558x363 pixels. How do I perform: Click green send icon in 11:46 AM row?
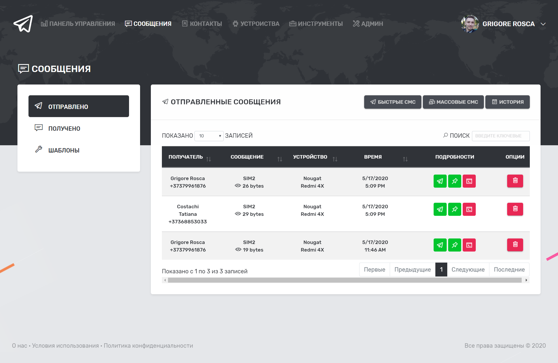(x=440, y=245)
